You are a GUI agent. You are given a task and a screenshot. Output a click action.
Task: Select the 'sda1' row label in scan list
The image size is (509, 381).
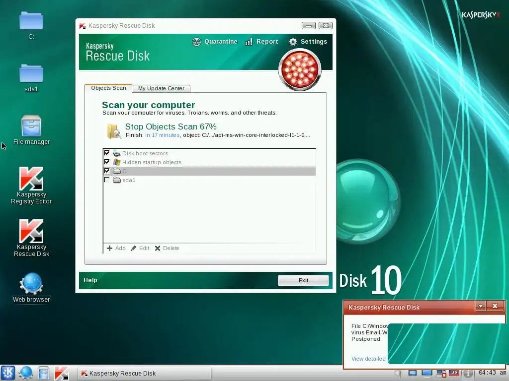click(x=129, y=180)
